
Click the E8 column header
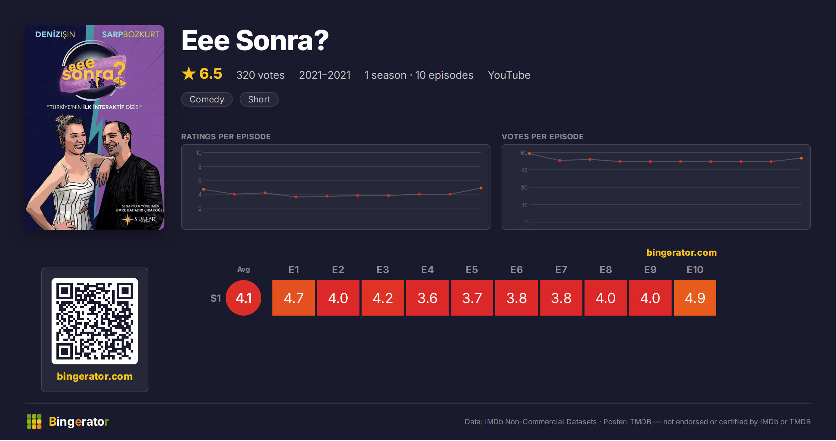click(x=606, y=270)
